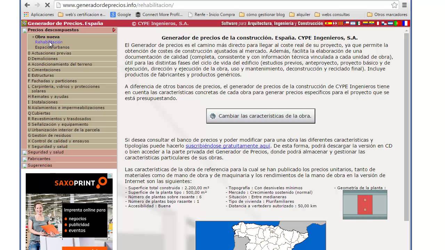Click Cambiar las características de la obra button
The width and height of the screenshot is (445, 250).
coord(261,116)
